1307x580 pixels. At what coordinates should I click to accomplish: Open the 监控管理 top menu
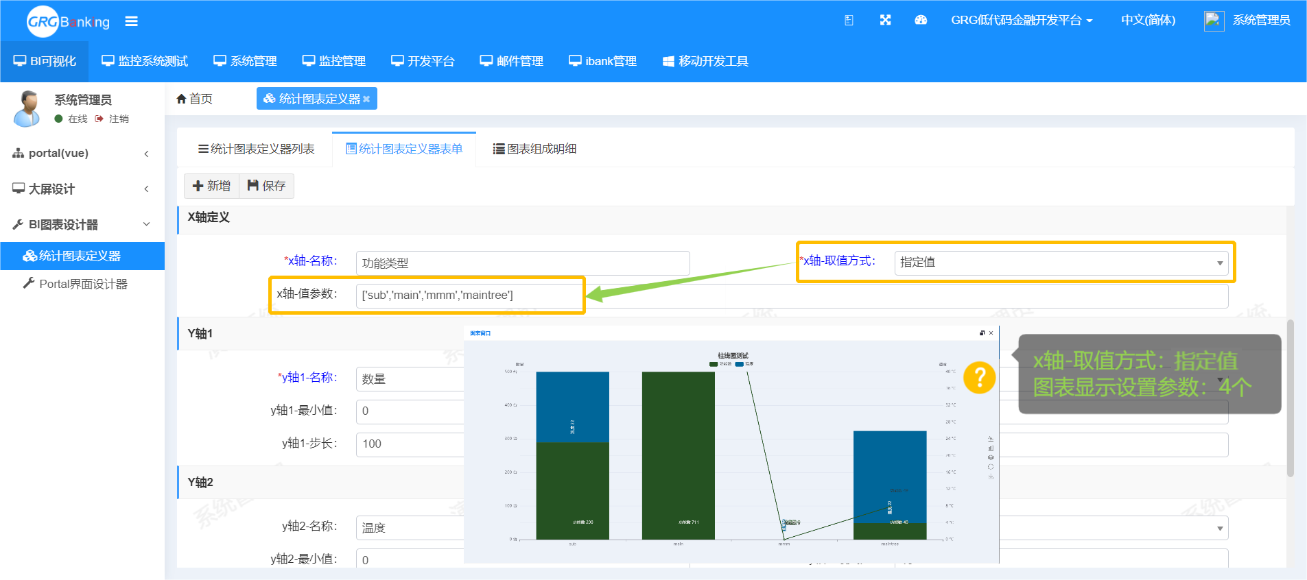(x=334, y=62)
